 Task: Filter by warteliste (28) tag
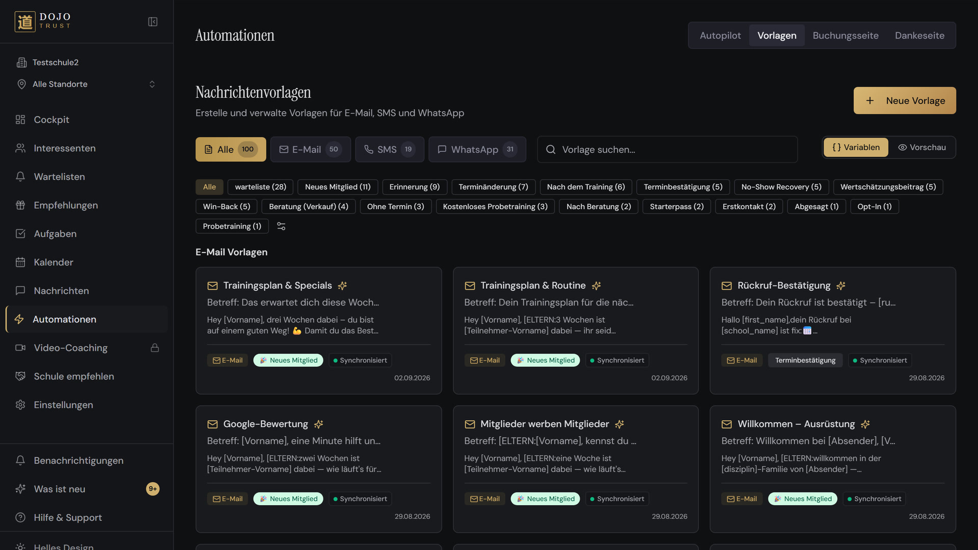[261, 187]
